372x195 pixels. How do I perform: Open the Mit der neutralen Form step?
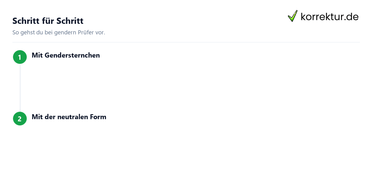pyautogui.click(x=69, y=117)
